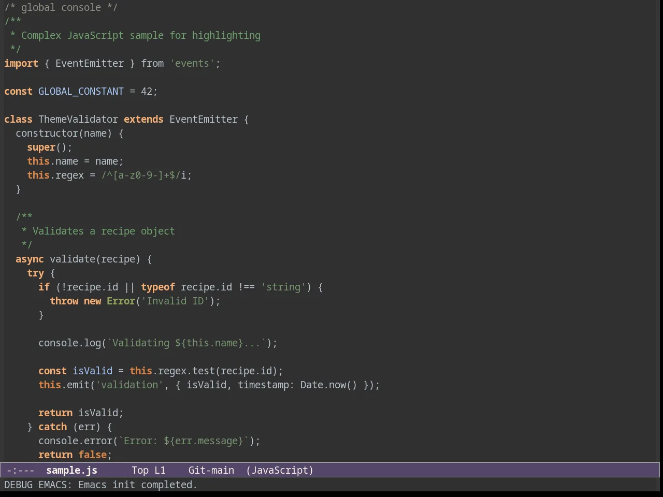
Task: Click the `Error: ${err.message}` template string
Action: coord(183,441)
